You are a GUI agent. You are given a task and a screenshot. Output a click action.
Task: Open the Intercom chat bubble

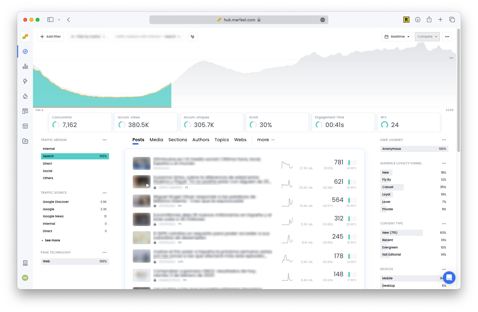449,277
